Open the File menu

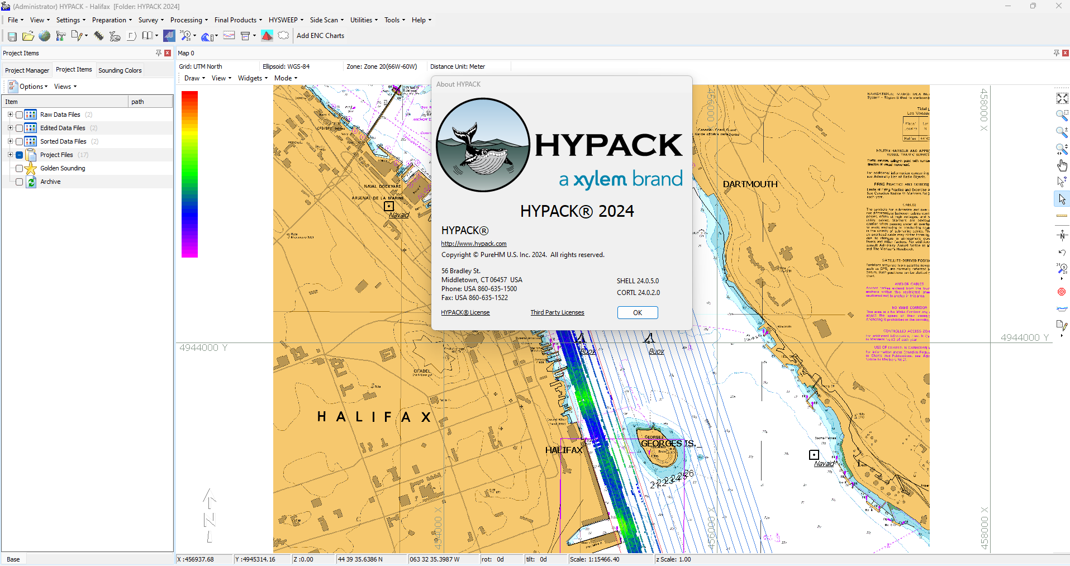coord(15,20)
